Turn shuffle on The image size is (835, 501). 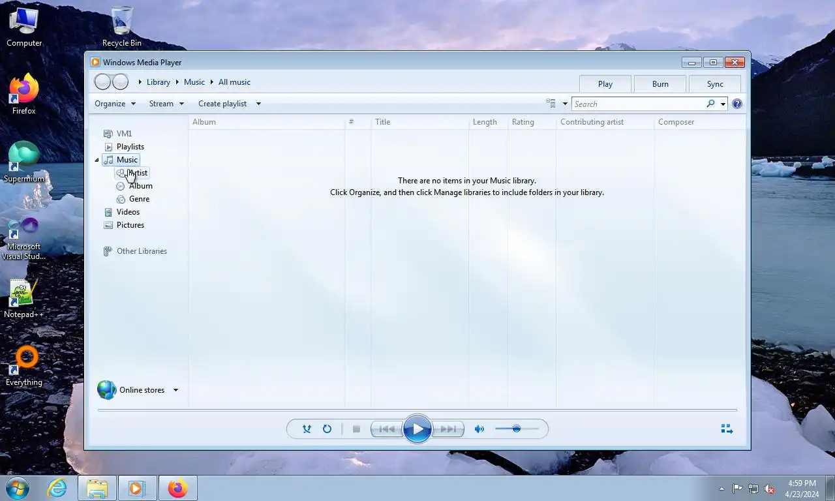[x=307, y=429]
